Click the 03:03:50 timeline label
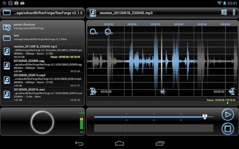 click(225, 24)
